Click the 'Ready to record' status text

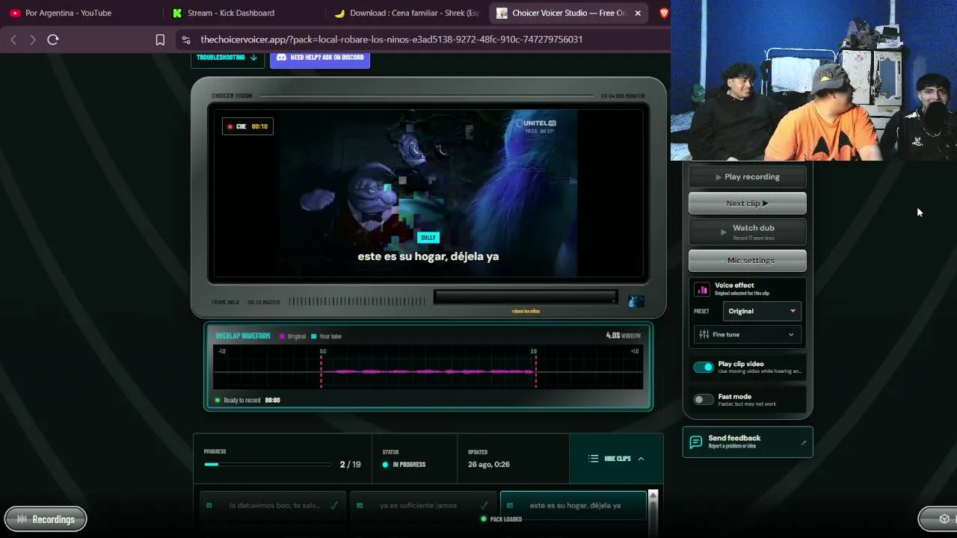[x=242, y=401]
